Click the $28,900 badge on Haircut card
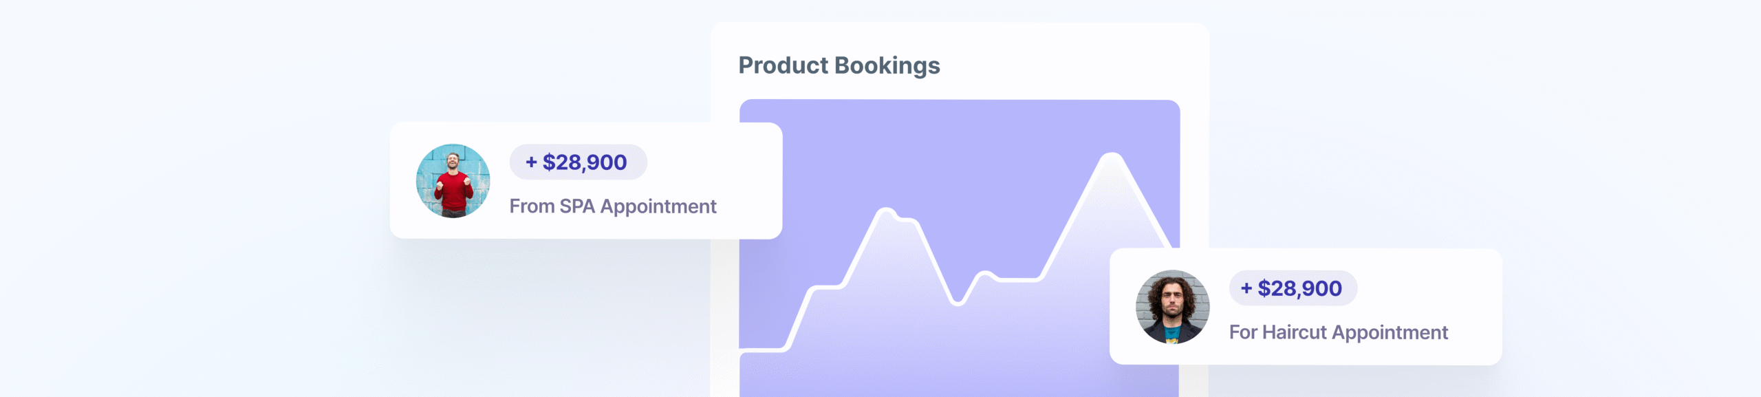This screenshot has height=397, width=1761. [1293, 288]
